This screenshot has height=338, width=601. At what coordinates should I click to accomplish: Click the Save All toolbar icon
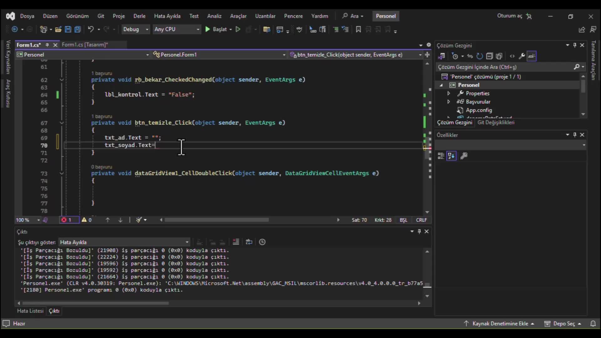point(78,29)
